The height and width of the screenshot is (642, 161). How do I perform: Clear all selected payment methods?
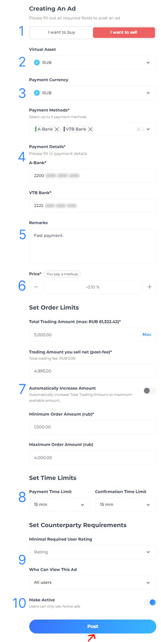click(x=138, y=129)
